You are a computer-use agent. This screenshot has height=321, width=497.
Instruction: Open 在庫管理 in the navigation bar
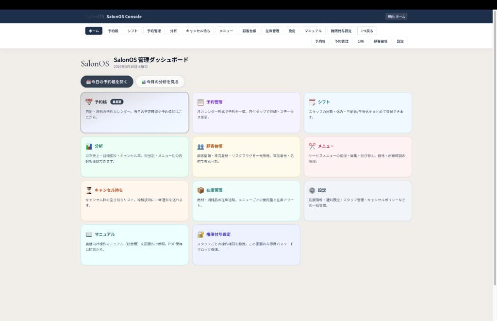[x=272, y=31]
